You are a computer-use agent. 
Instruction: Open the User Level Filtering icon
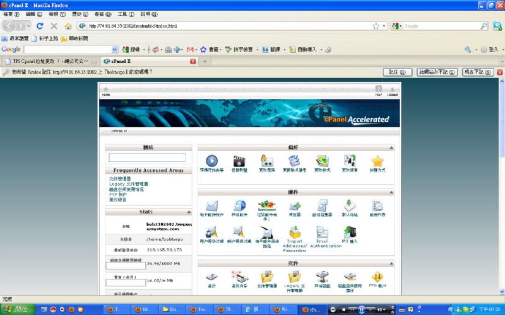pyautogui.click(x=211, y=232)
